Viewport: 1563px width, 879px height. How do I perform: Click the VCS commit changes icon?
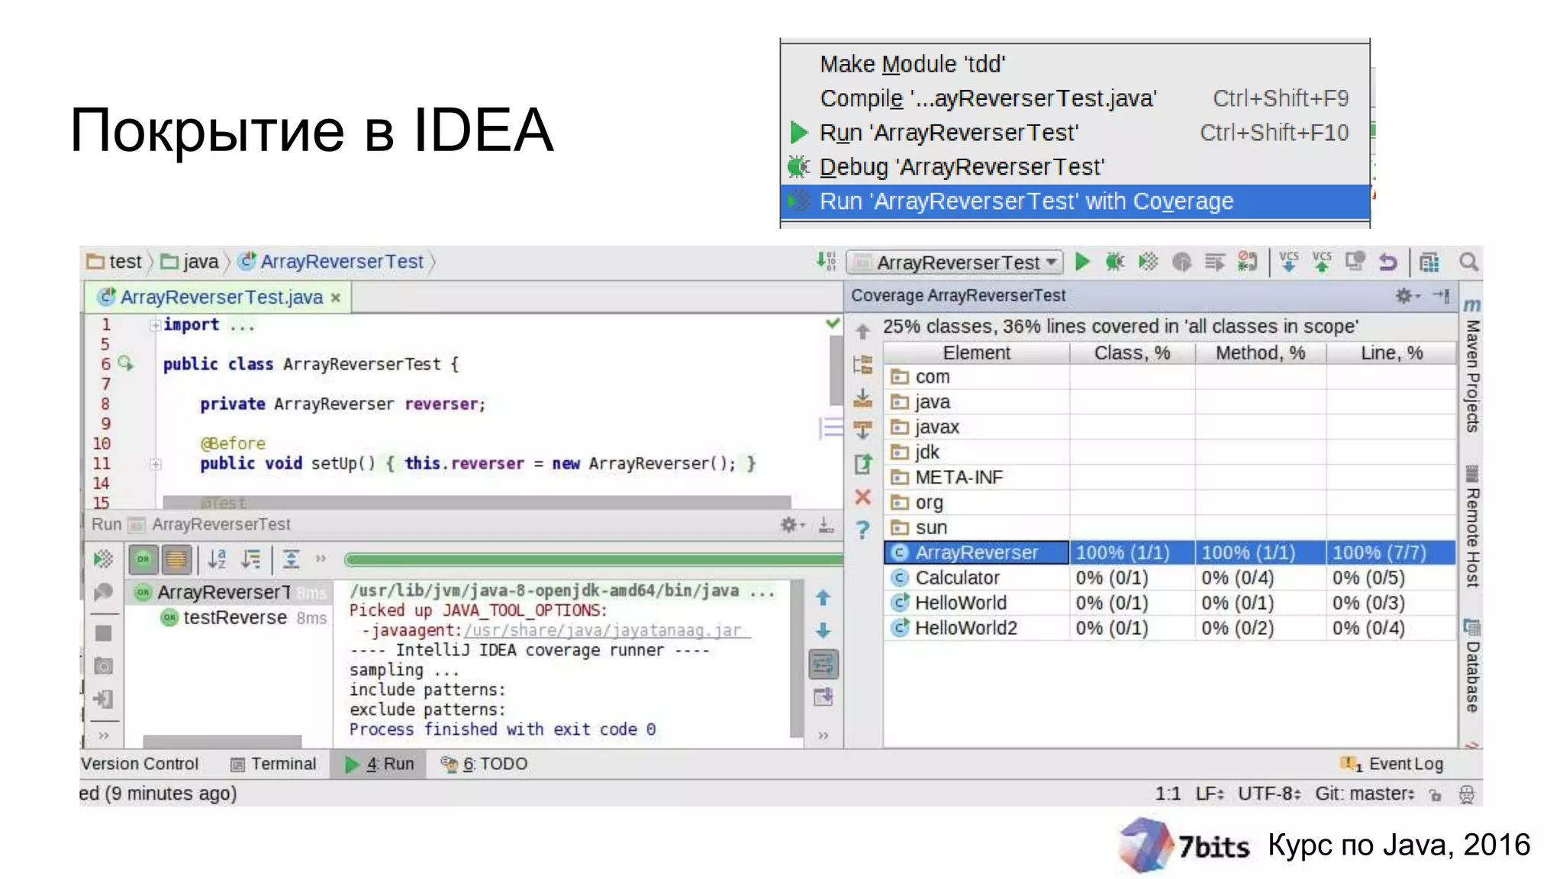click(x=1322, y=262)
